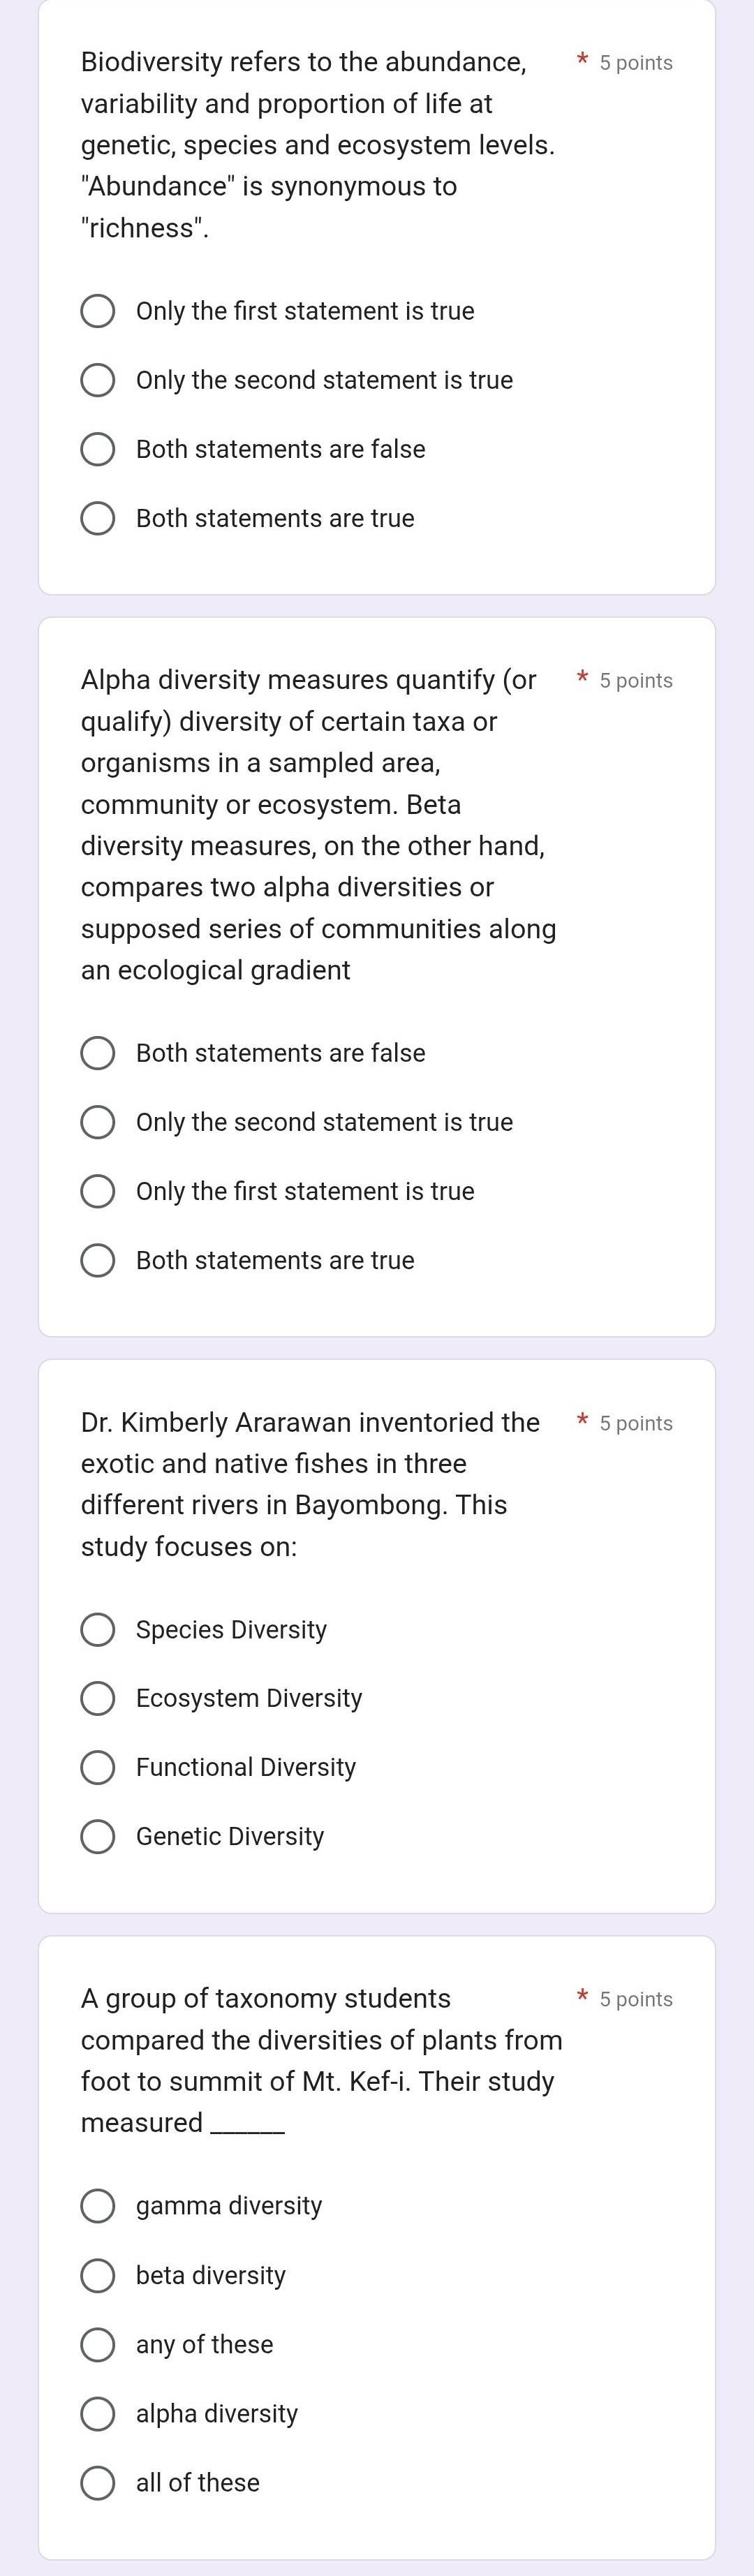Click the taxonomy students question text
This screenshot has width=754, height=2576.
(321, 2060)
